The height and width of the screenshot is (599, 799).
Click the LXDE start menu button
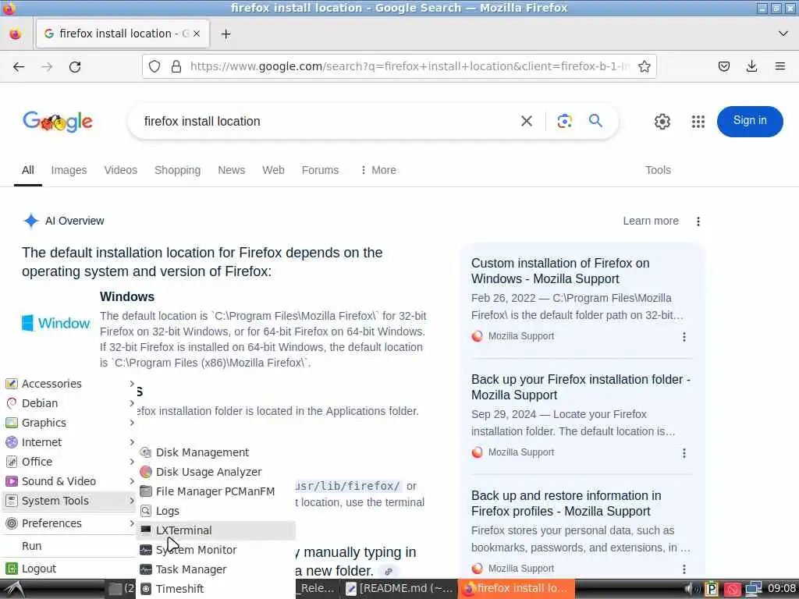[x=14, y=590]
